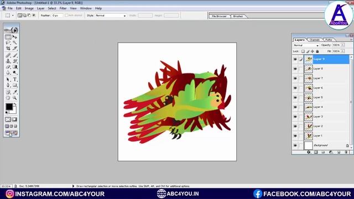Viewport: 354px width, 199px height.
Task: Hide the Background layer eye icon
Action: (x=295, y=145)
